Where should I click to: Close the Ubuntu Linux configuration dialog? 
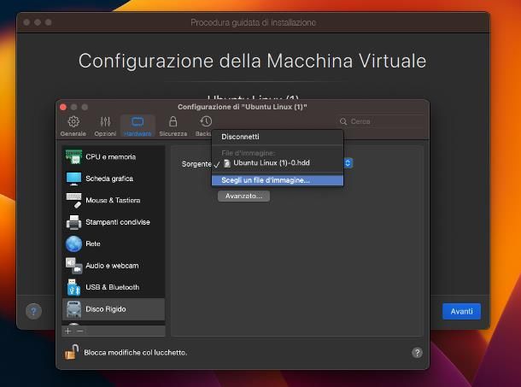pos(63,107)
